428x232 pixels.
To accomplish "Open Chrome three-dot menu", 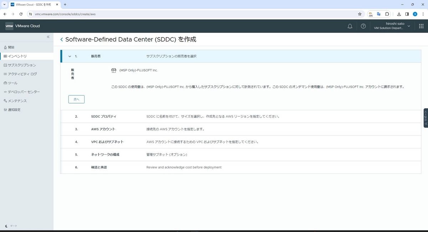I will (x=423, y=14).
